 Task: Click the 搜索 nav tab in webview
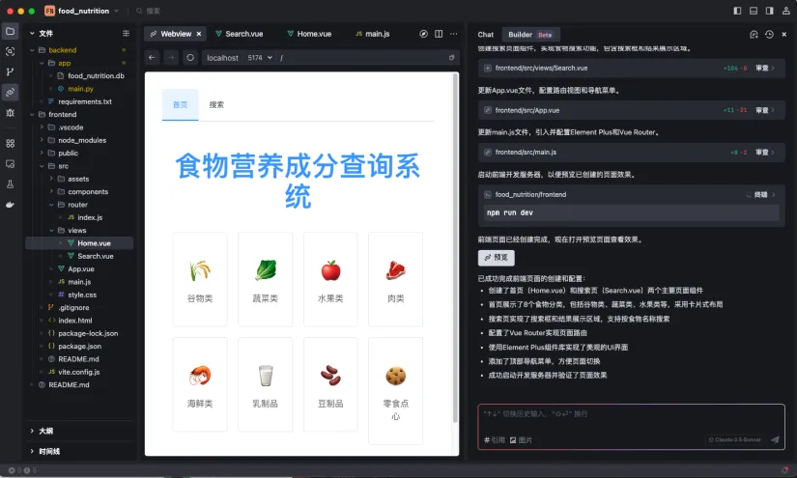[x=216, y=104]
